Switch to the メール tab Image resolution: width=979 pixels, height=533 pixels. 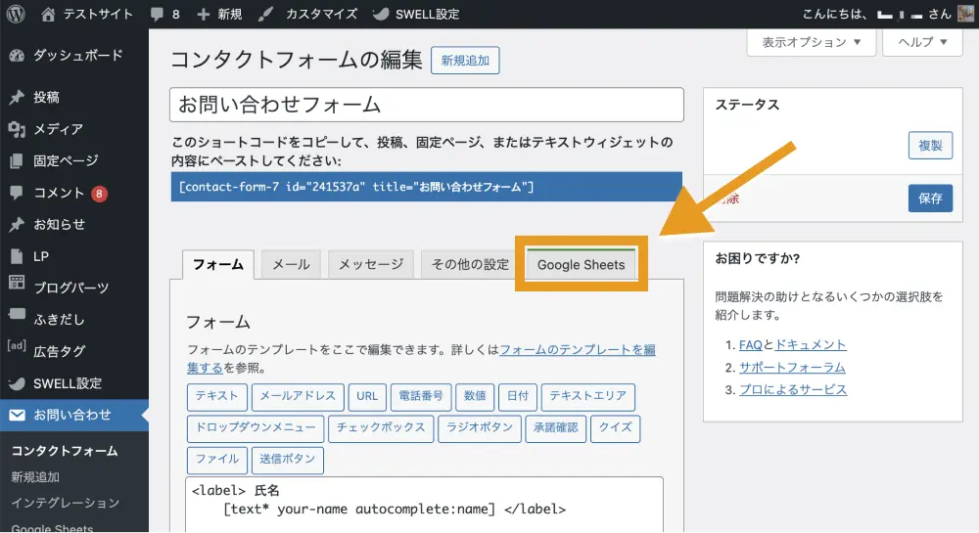(290, 264)
